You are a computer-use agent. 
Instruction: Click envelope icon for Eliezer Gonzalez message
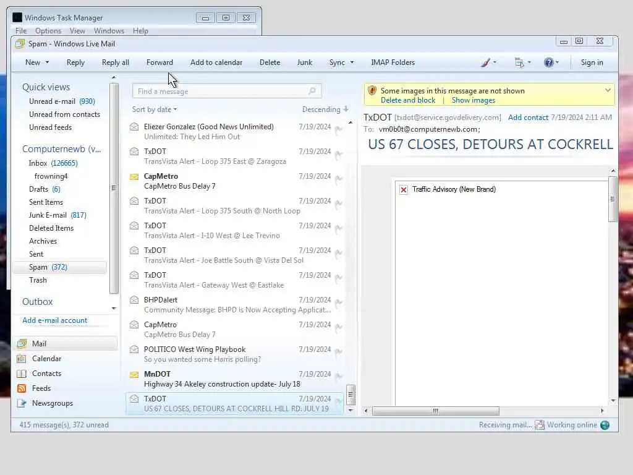134,127
